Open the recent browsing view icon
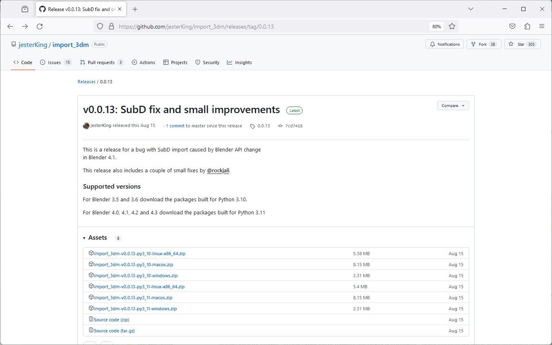Screen dimensions: 552x345 (x=25, y=9)
